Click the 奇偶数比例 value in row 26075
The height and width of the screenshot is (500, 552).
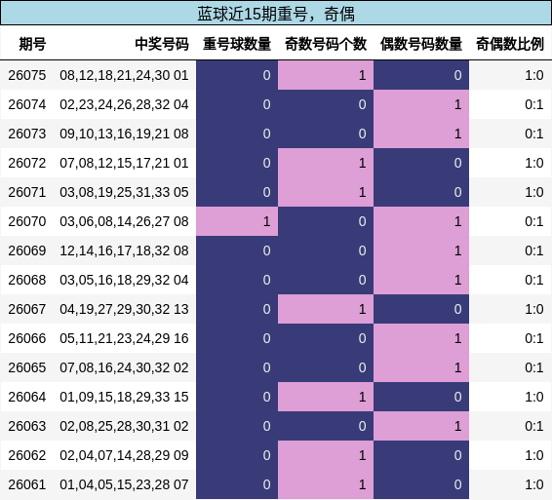click(534, 75)
